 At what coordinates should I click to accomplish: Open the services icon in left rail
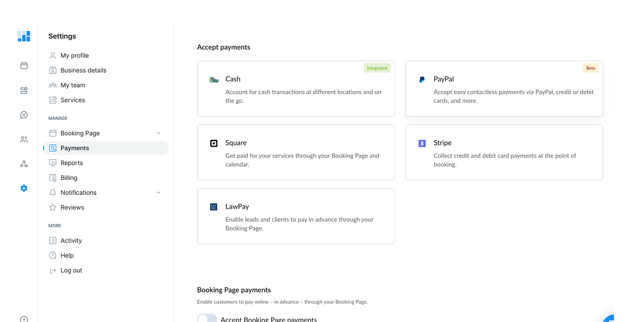click(24, 90)
